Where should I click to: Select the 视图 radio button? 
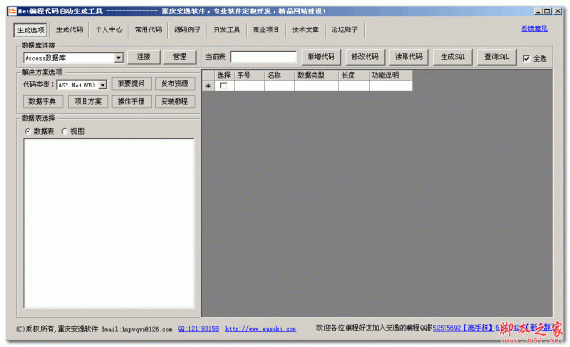pos(65,132)
